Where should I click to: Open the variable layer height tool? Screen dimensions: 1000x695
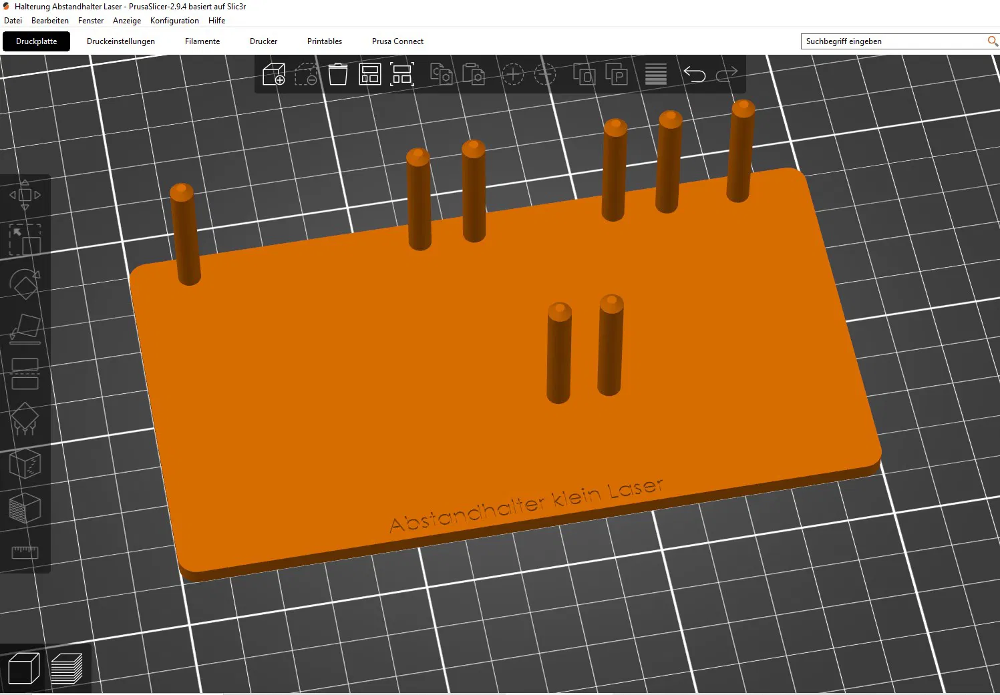click(x=655, y=74)
